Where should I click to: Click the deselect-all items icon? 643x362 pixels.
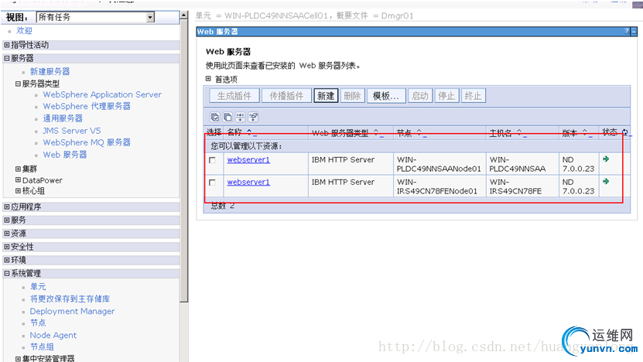tap(227, 118)
